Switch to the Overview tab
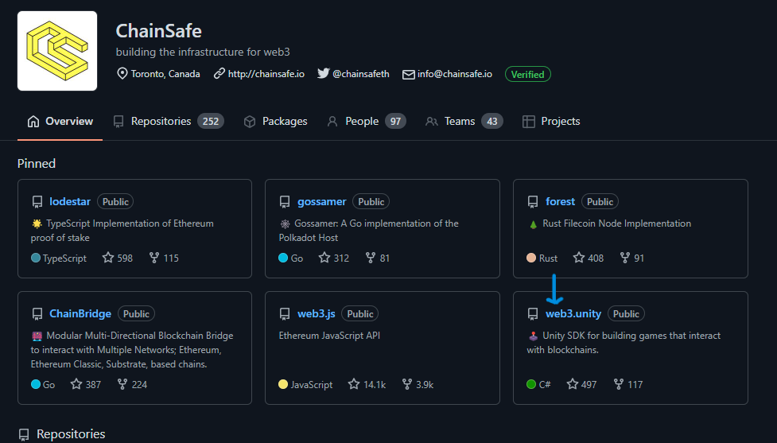The height and width of the screenshot is (443, 777). pos(60,122)
